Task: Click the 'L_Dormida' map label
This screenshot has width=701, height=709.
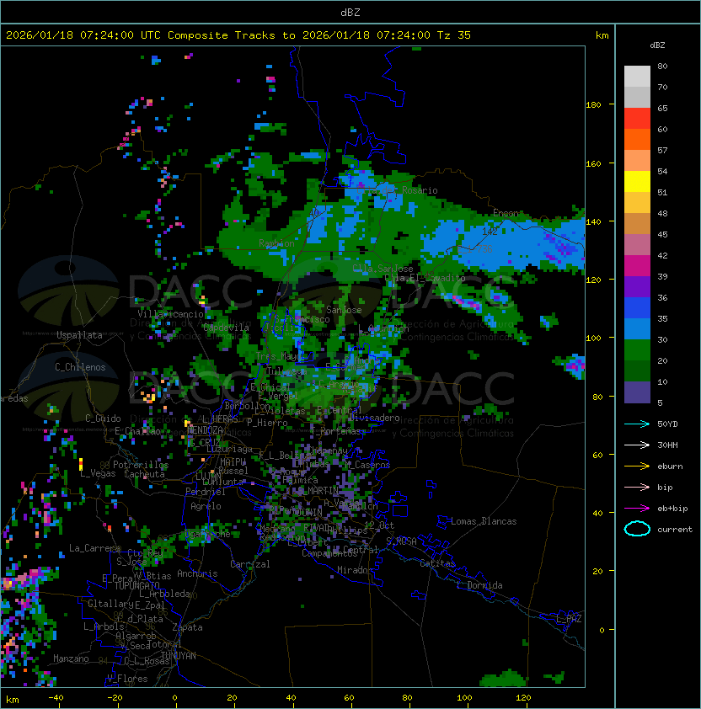Action: coord(479,585)
